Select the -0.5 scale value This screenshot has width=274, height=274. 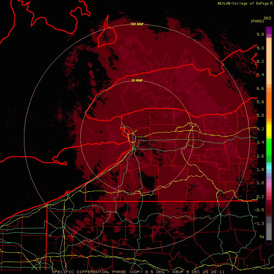pos(259,210)
